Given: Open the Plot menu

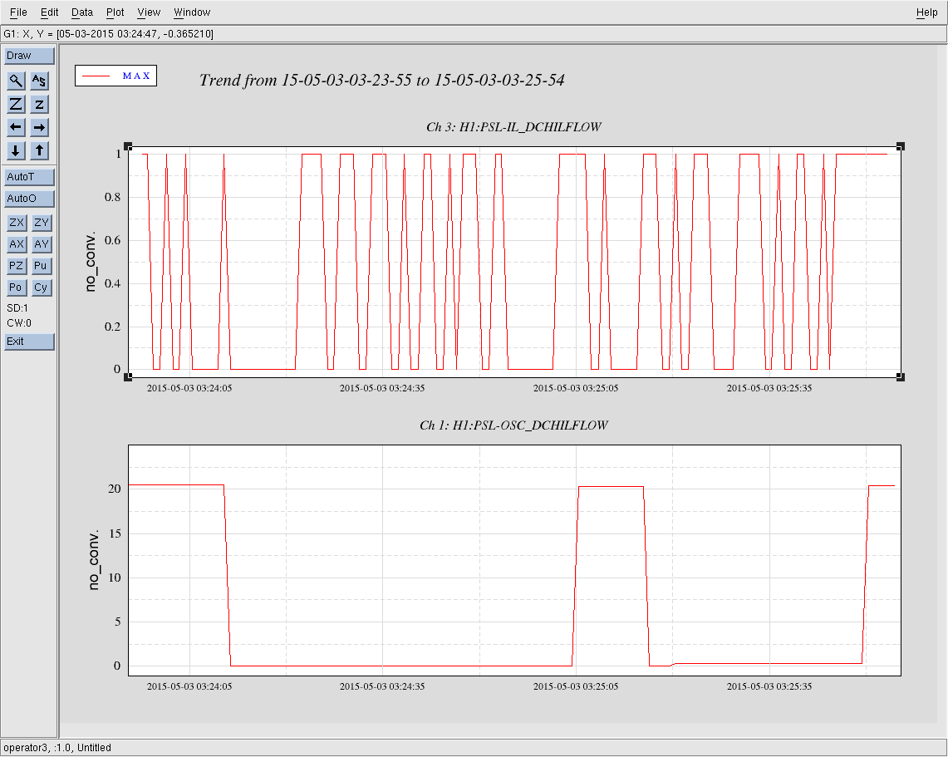Looking at the screenshot, I should click(x=115, y=12).
